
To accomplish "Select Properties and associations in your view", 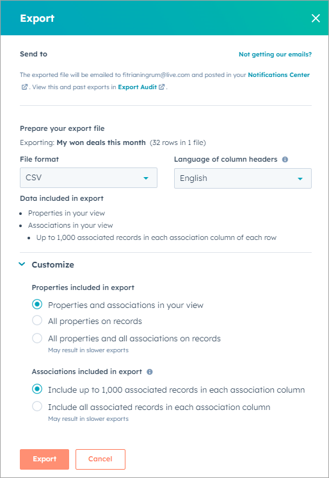I will pos(37,305).
